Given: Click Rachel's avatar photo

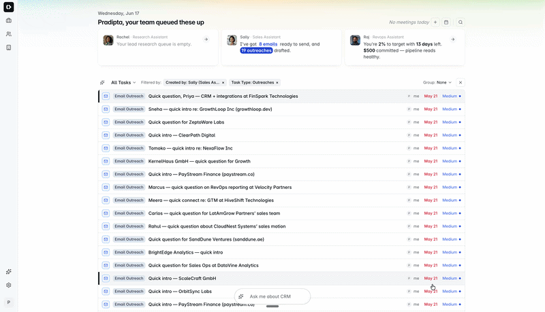Looking at the screenshot, I should coord(108,40).
